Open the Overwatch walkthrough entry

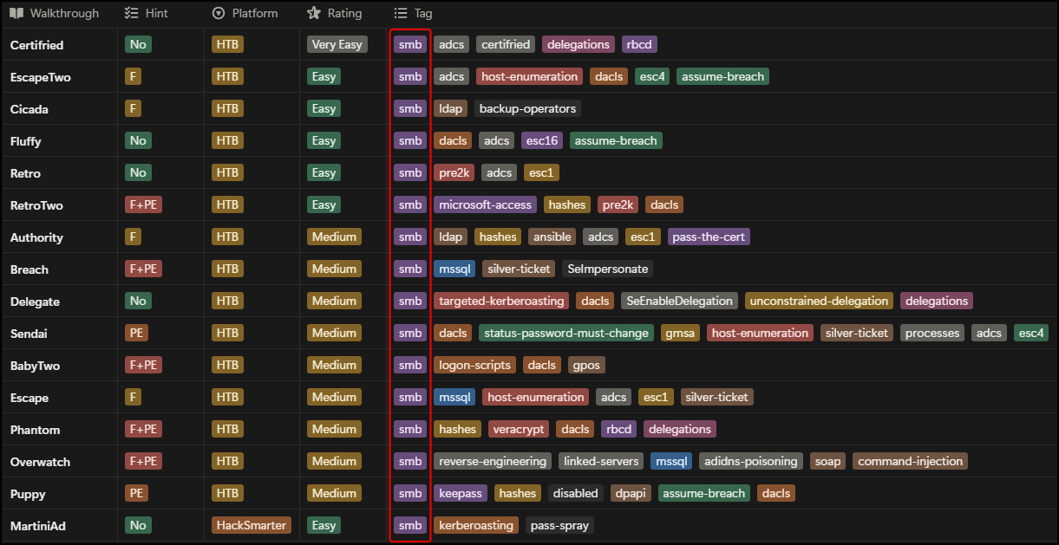click(x=40, y=462)
